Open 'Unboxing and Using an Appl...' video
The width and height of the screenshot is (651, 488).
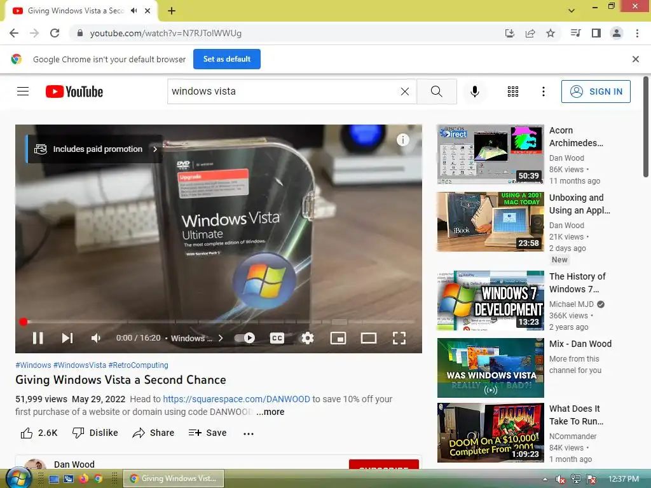click(x=580, y=204)
